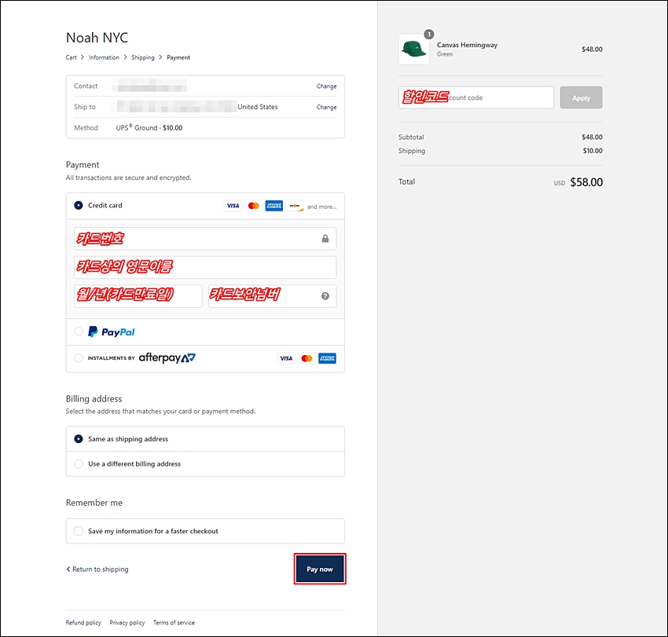Click the Amex icon in Credit card row

(274, 206)
